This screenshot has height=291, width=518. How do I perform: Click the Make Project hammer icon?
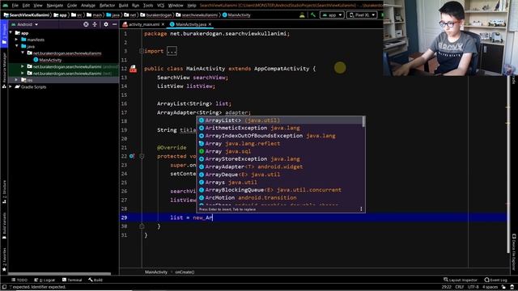coord(313,15)
